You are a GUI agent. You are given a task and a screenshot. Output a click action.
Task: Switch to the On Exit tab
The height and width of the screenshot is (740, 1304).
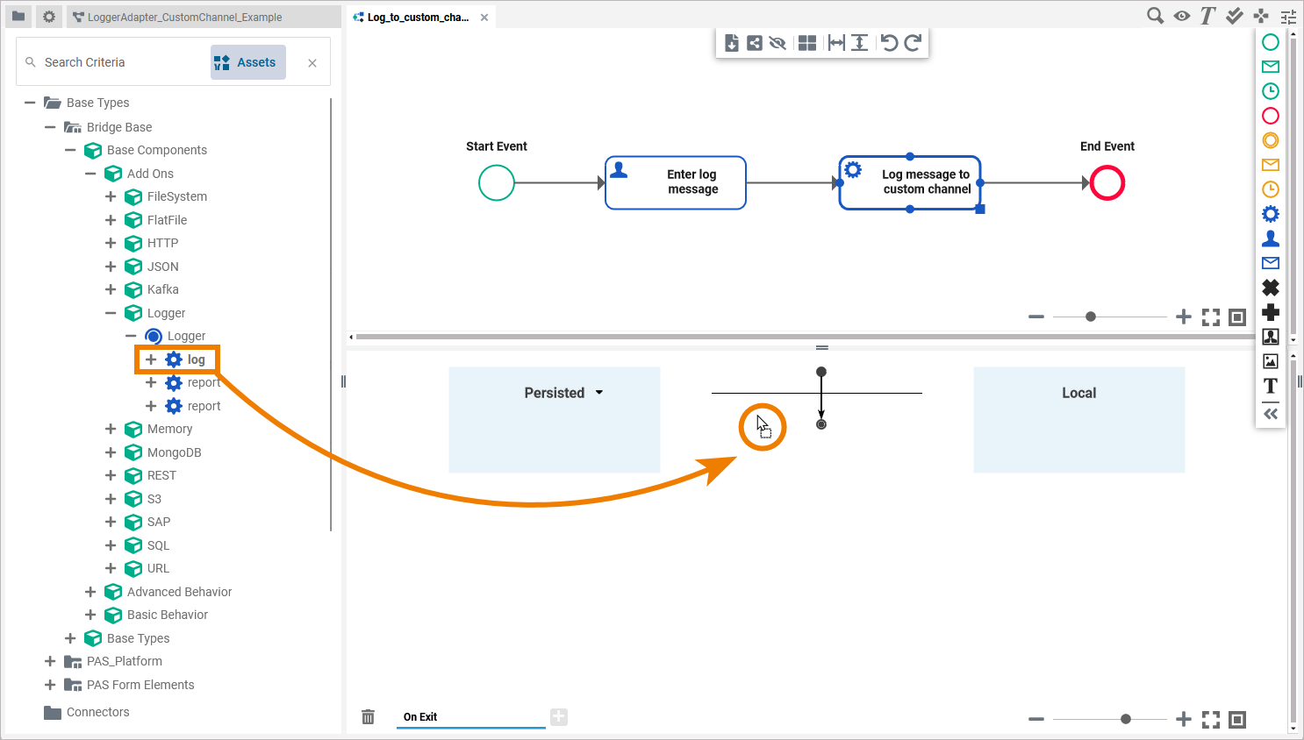[x=420, y=717]
